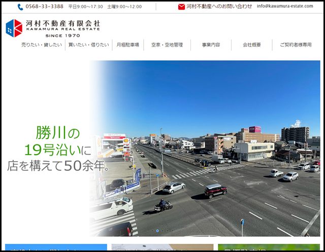Screen dimensions: 325x252
Task: Click the phone number 0568-33-3388
Action: point(44,7)
